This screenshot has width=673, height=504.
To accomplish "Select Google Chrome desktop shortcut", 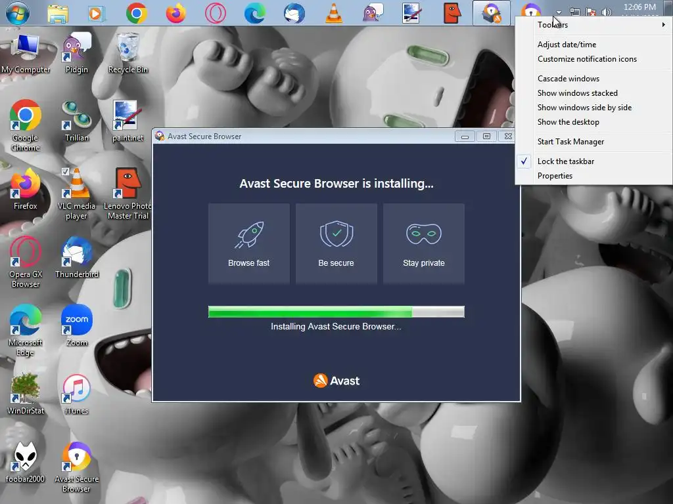I will [26, 125].
